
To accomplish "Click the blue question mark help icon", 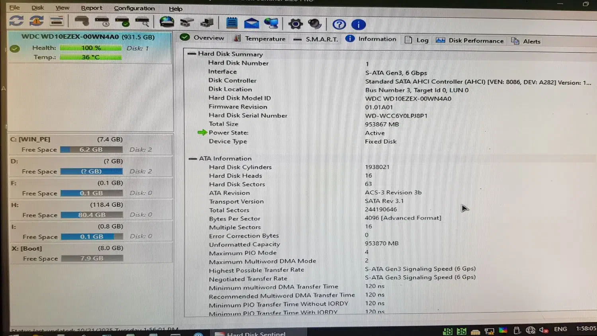I will tap(339, 25).
